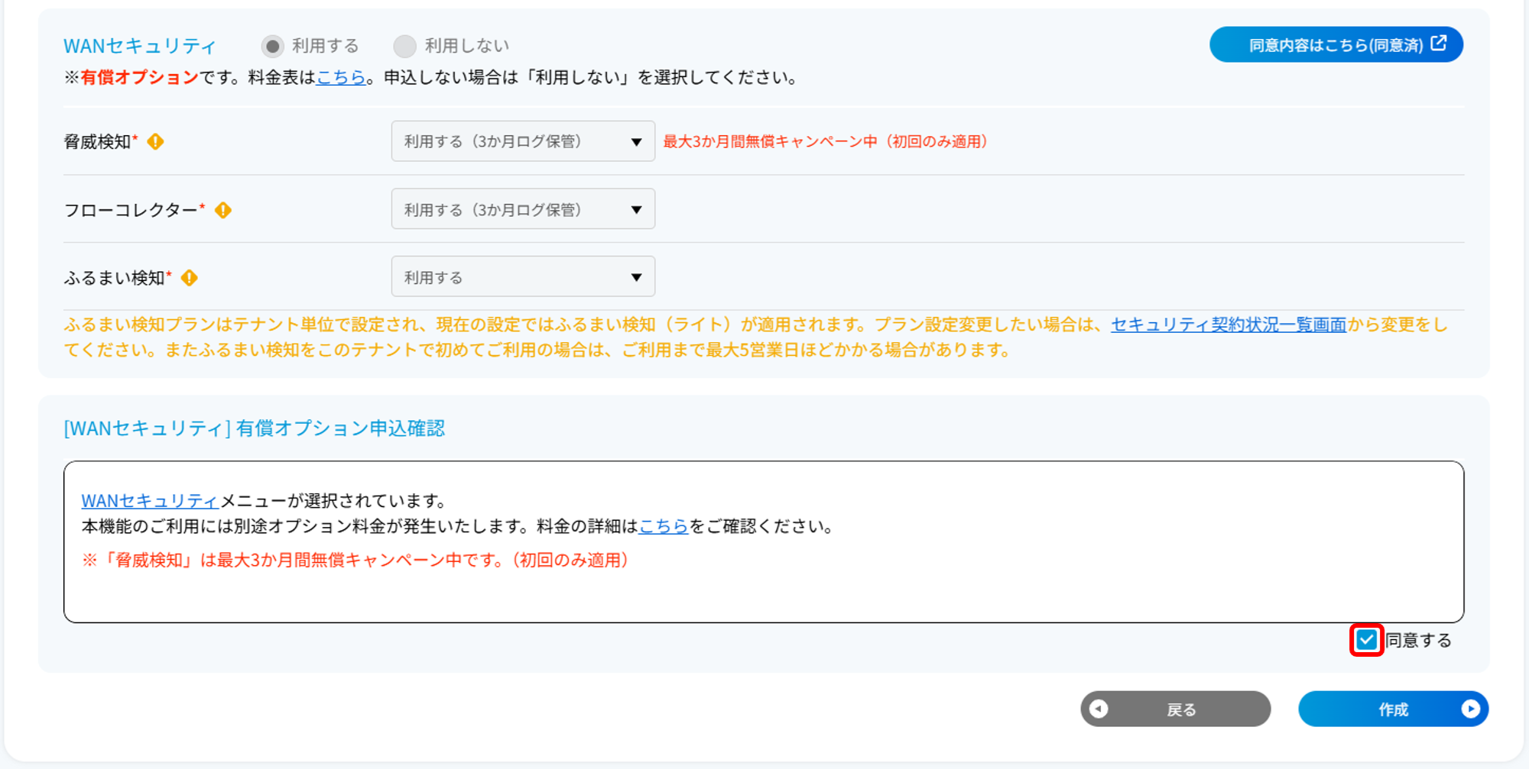
Task: Click the 有償オプション申込確認 heading
Action: 254,428
